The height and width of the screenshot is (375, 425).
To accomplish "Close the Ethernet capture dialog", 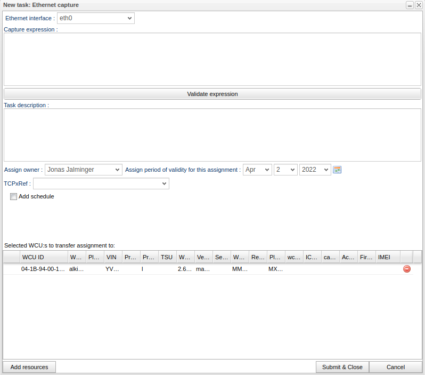I will pyautogui.click(x=419, y=5).
